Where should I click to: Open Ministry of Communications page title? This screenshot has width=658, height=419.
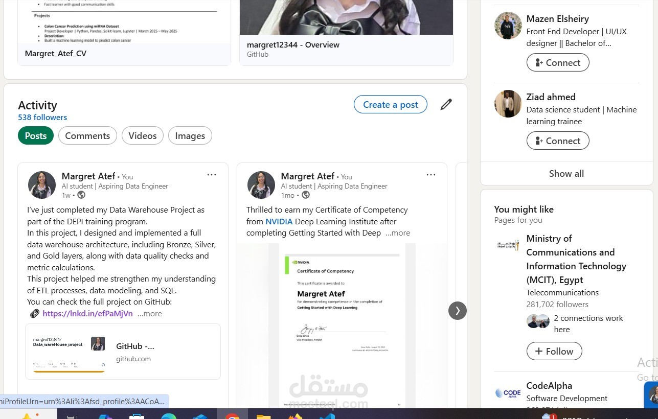(576, 259)
